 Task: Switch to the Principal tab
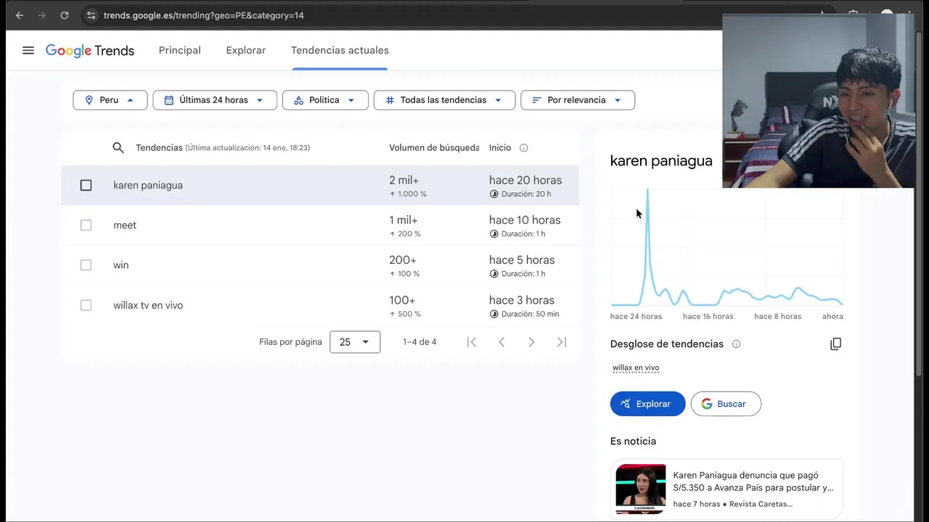point(180,51)
